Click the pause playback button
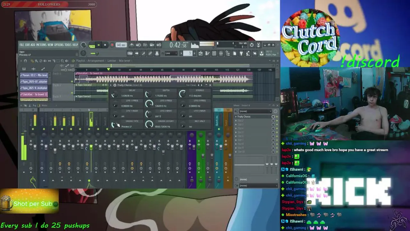Screen dimensions: 410x231 click(99, 45)
